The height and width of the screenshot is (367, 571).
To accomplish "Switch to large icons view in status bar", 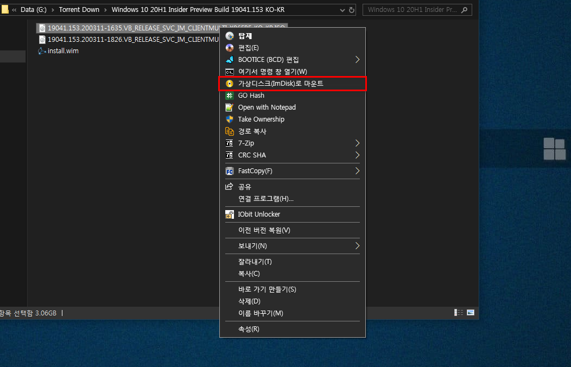I will pyautogui.click(x=471, y=312).
